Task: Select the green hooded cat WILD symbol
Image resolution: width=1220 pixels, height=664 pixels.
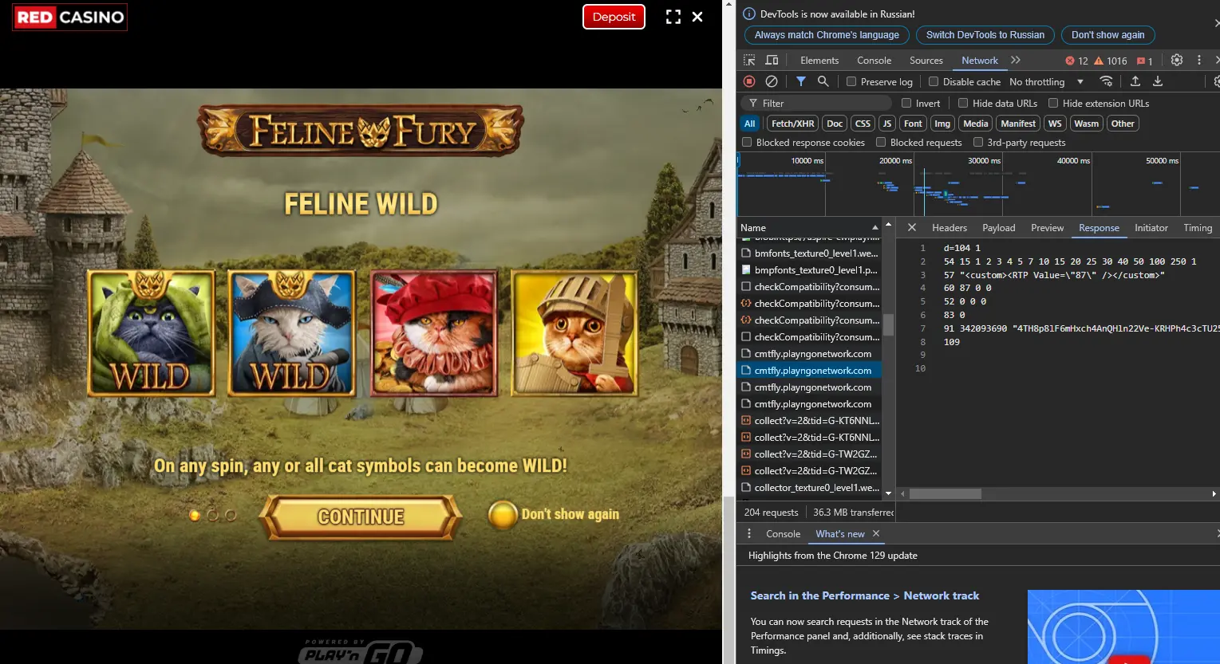Action: click(x=151, y=333)
